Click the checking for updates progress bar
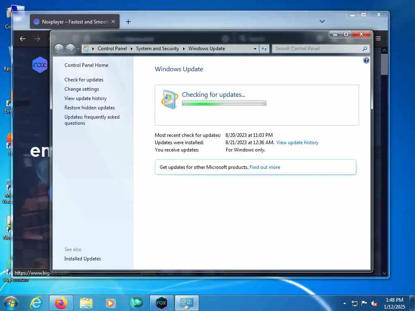 coord(224,103)
